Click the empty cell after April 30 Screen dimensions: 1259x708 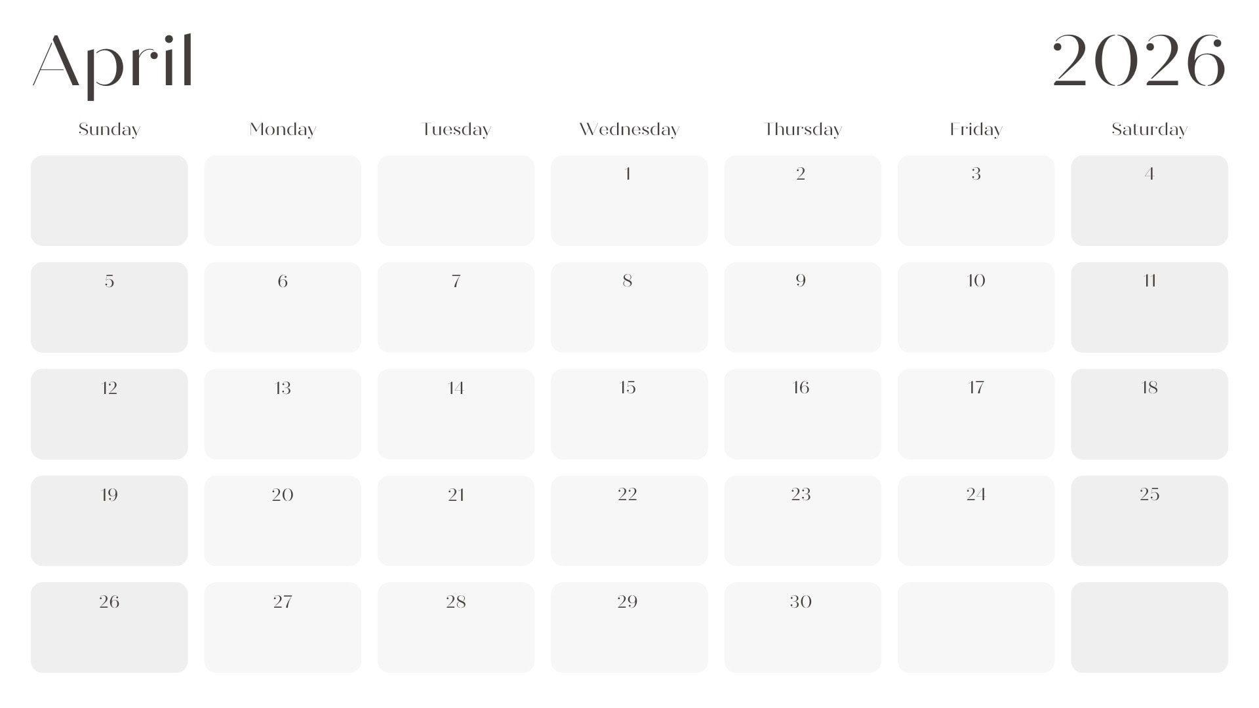click(976, 627)
